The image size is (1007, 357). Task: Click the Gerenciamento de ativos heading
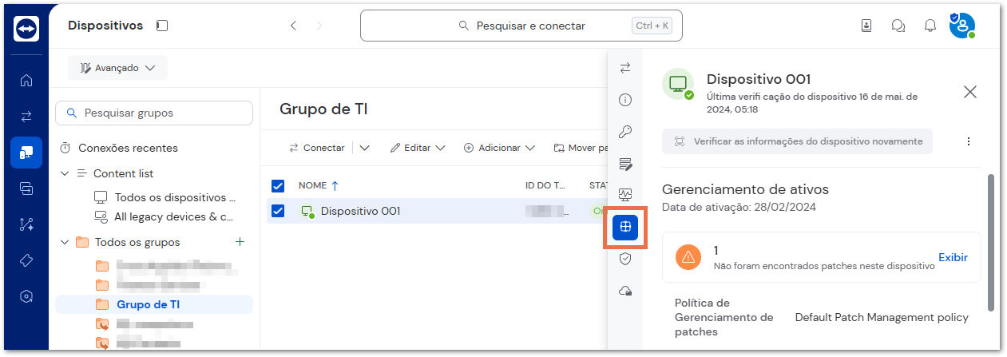click(745, 189)
